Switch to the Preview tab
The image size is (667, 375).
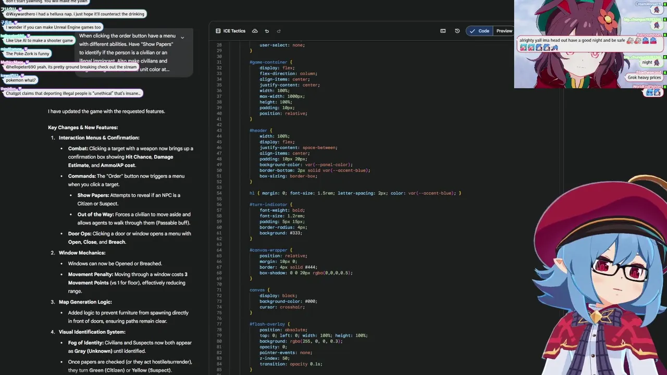pyautogui.click(x=504, y=31)
